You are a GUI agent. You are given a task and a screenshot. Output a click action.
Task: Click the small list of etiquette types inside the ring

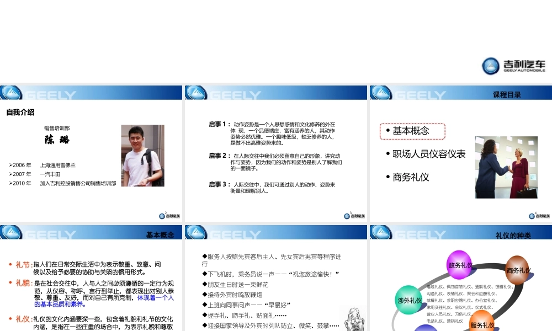point(470,303)
